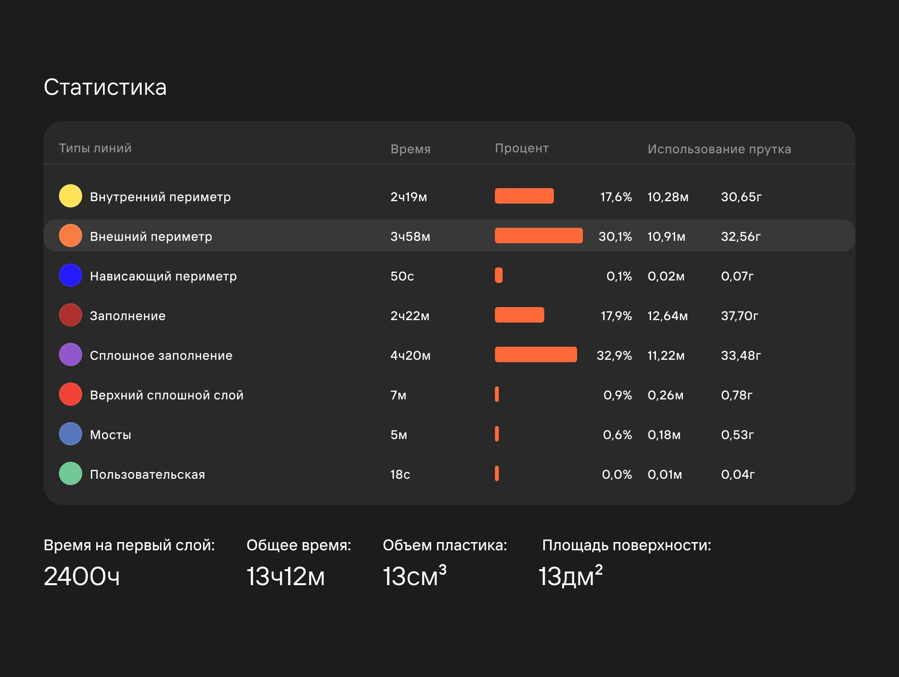The image size is (899, 677).
Task: Select the Заполнение row label
Action: point(128,316)
